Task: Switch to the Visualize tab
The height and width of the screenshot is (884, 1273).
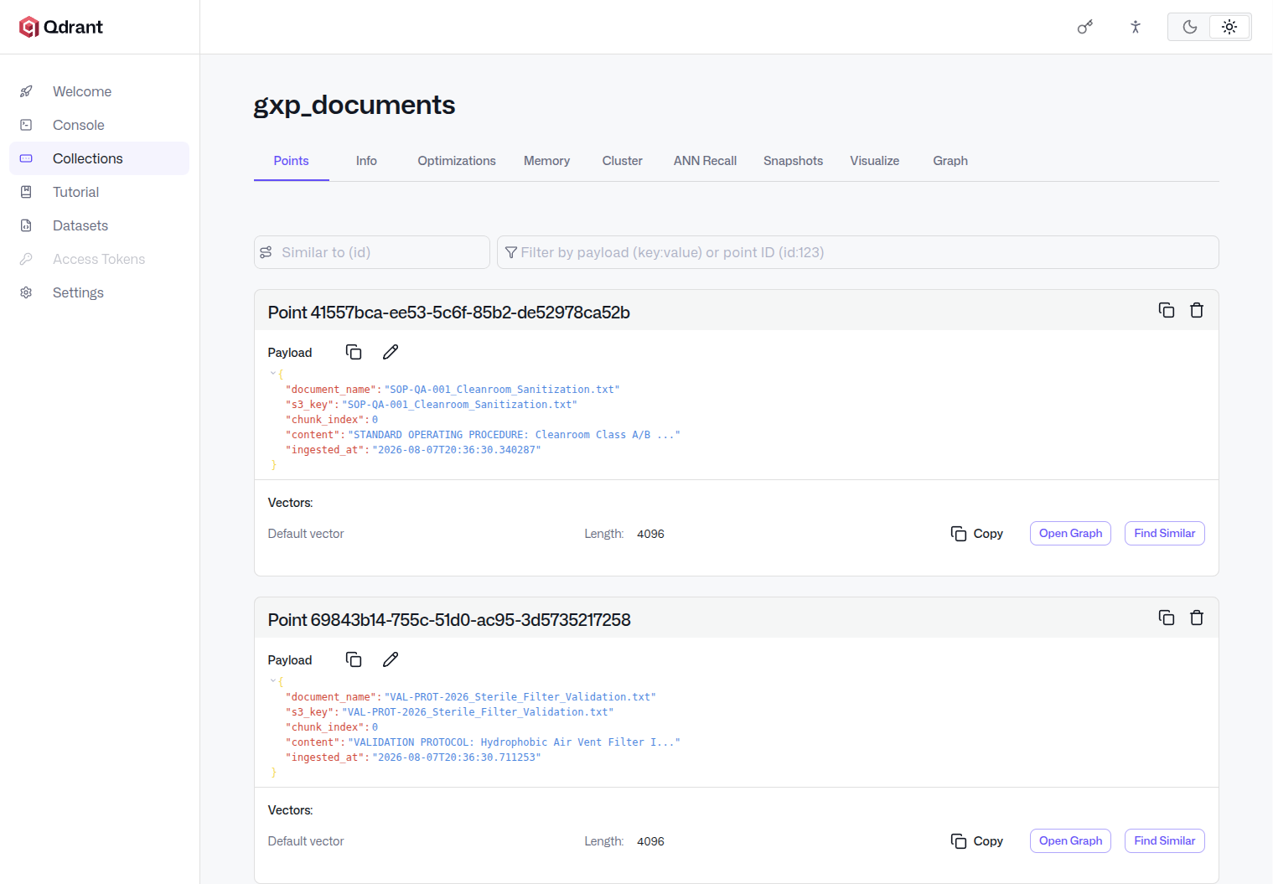Action: click(x=874, y=161)
